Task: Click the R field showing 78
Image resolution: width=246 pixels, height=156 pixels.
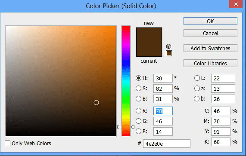Action: tap(163, 111)
